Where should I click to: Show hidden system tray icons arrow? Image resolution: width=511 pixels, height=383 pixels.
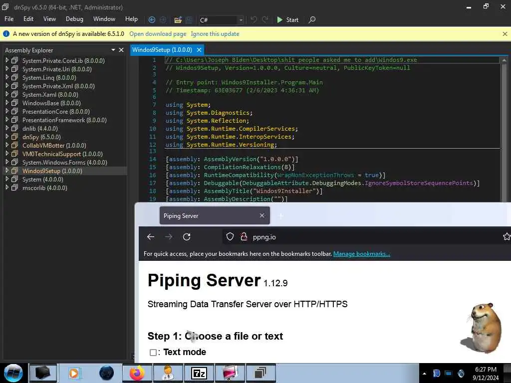pos(424,374)
